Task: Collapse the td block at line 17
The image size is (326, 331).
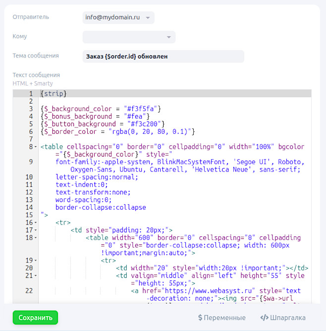Action: click(36, 230)
